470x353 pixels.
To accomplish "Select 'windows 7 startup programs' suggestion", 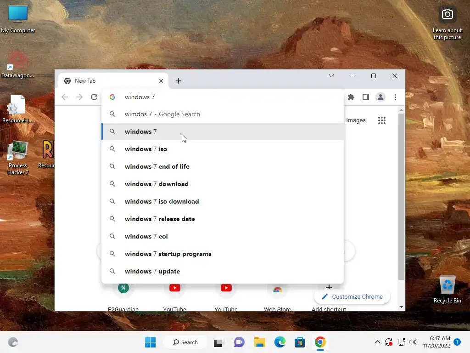I will click(223, 254).
